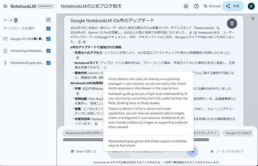Open the help question-mark icon
The image size is (258, 166).
[x=196, y=6]
